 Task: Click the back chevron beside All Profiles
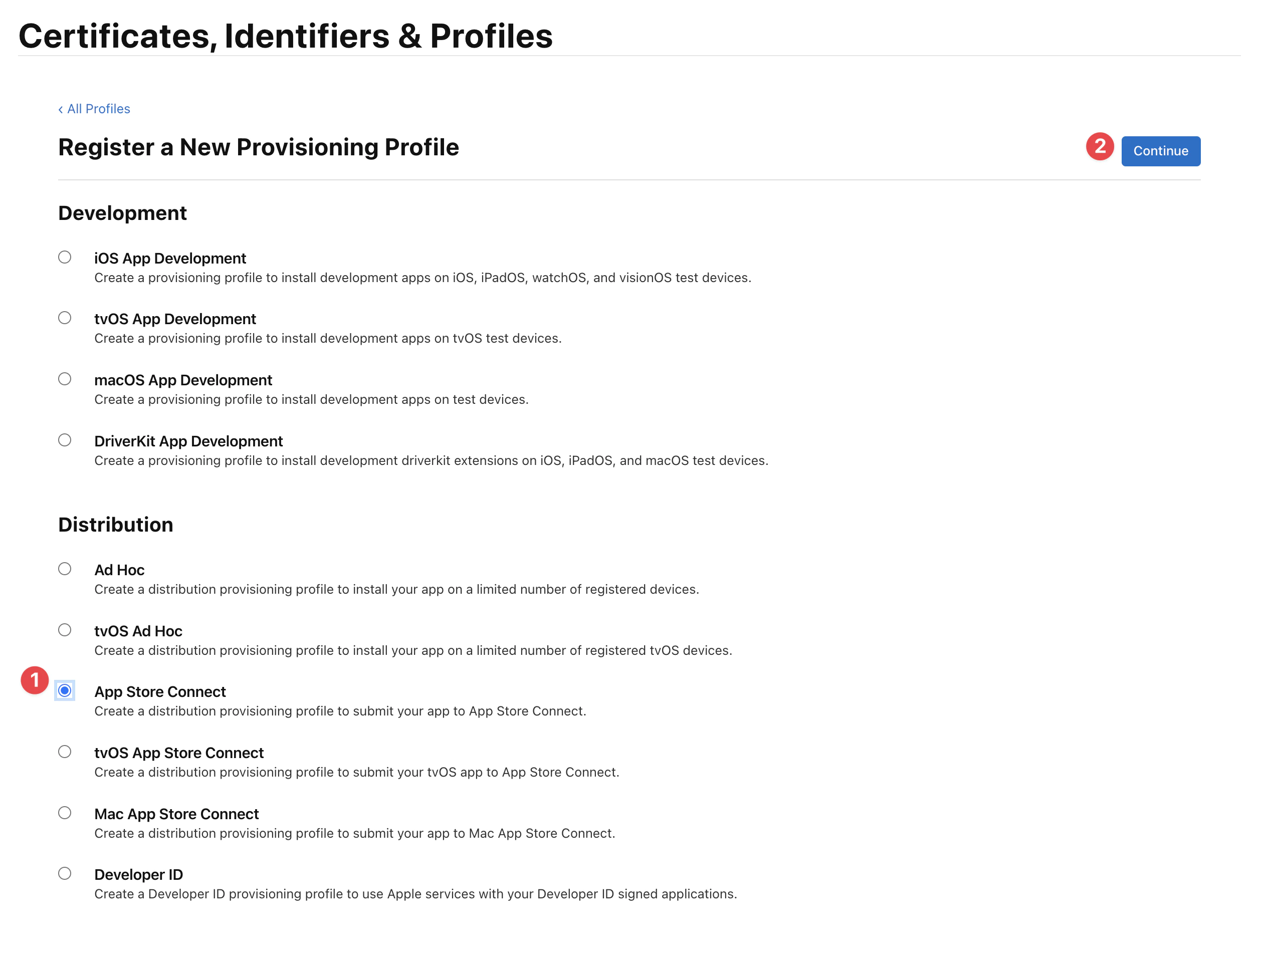click(61, 109)
